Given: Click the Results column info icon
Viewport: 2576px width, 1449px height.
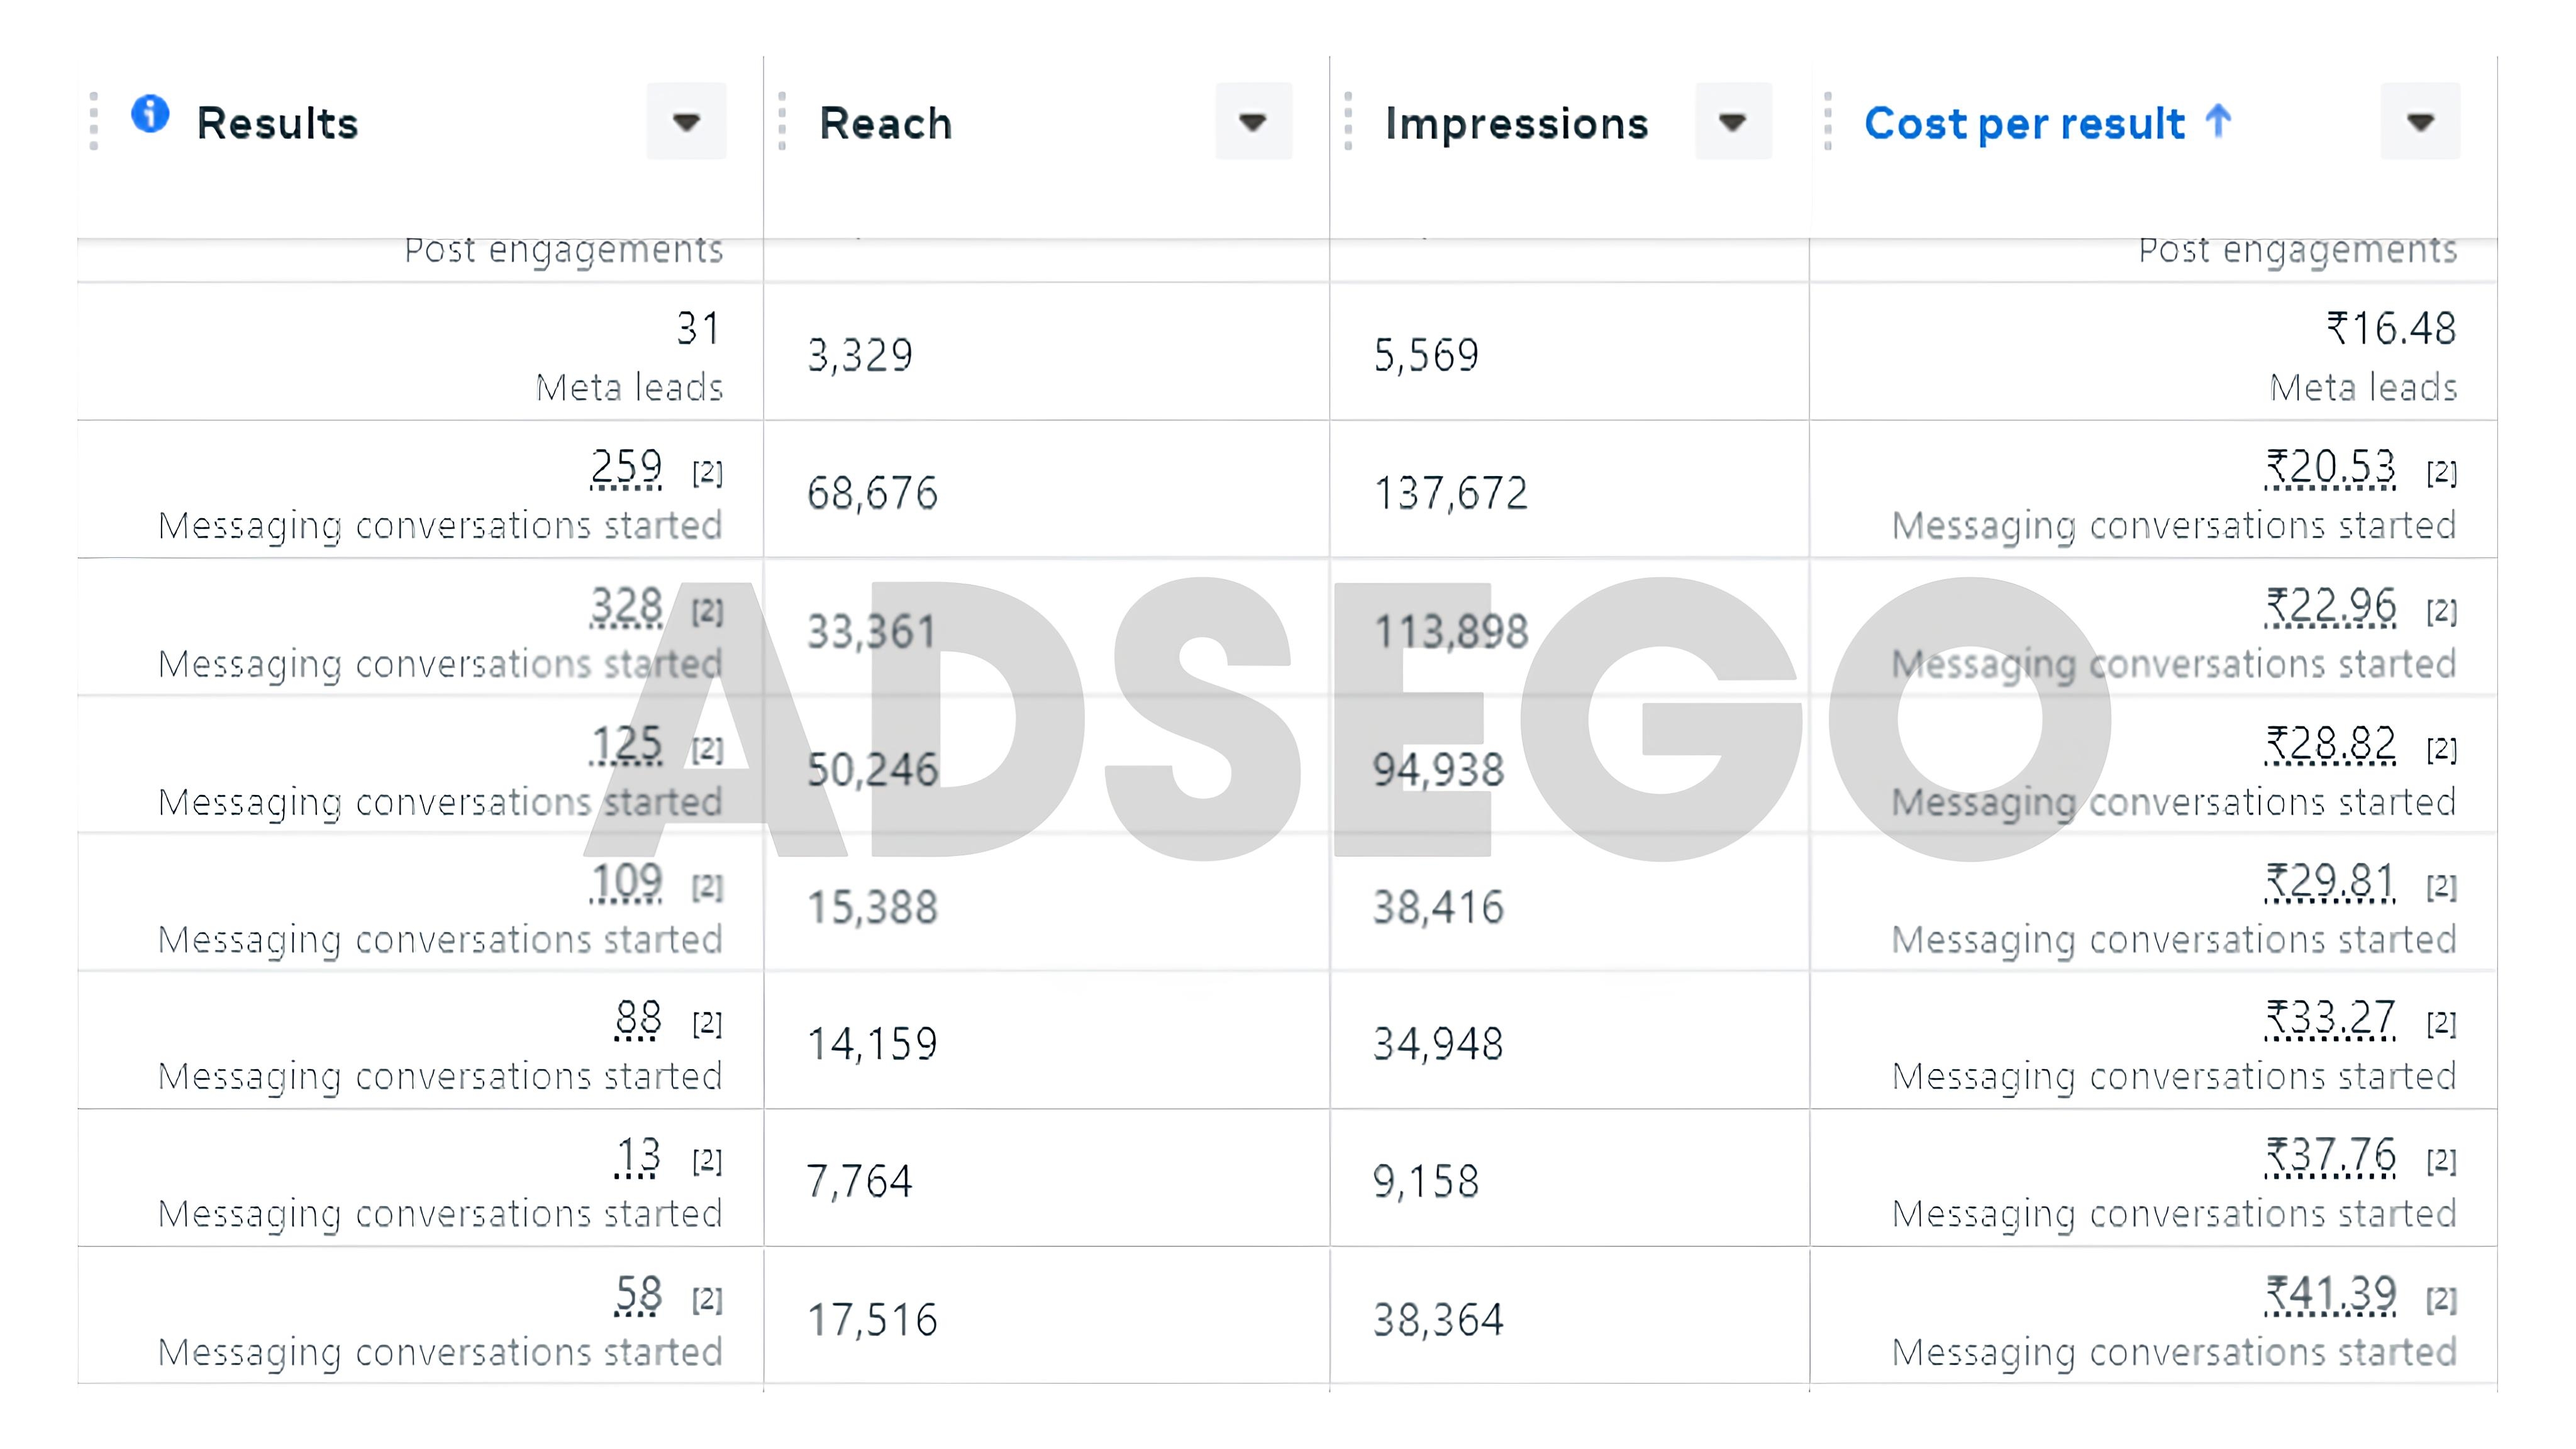Looking at the screenshot, I should tap(150, 113).
